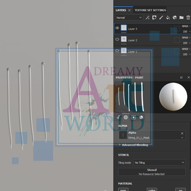
Task: Click the Stencil resource button
Action: [152, 172]
